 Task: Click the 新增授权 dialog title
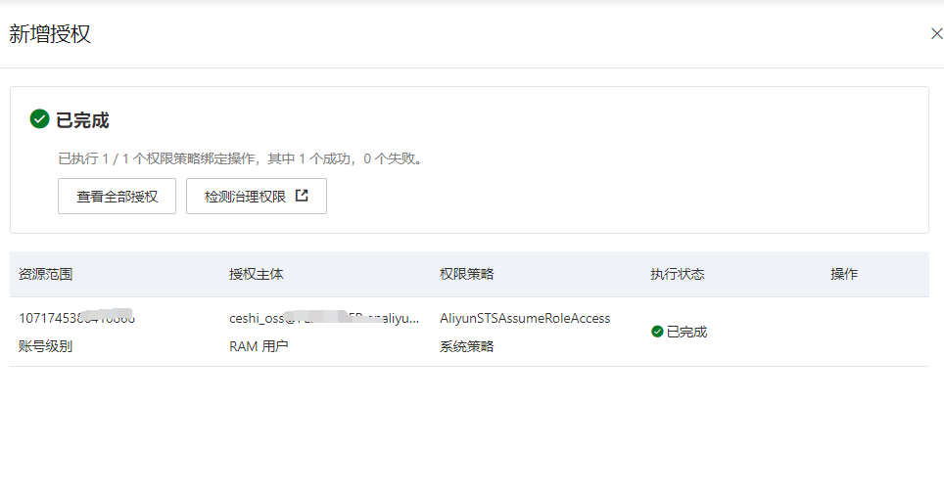point(50,33)
